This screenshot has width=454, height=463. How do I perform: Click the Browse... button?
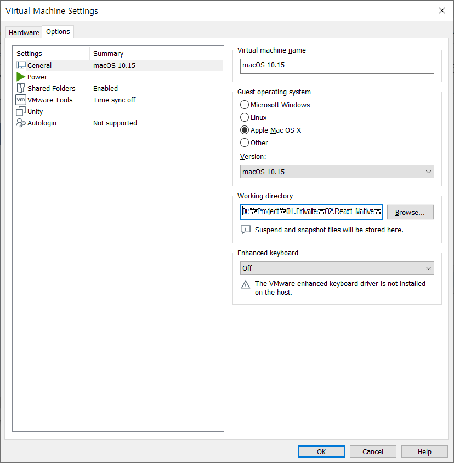click(410, 212)
